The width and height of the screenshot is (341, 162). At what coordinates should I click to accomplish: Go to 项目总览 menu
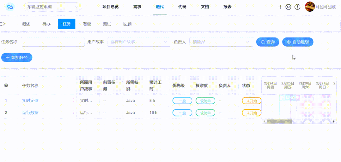[x=111, y=7]
